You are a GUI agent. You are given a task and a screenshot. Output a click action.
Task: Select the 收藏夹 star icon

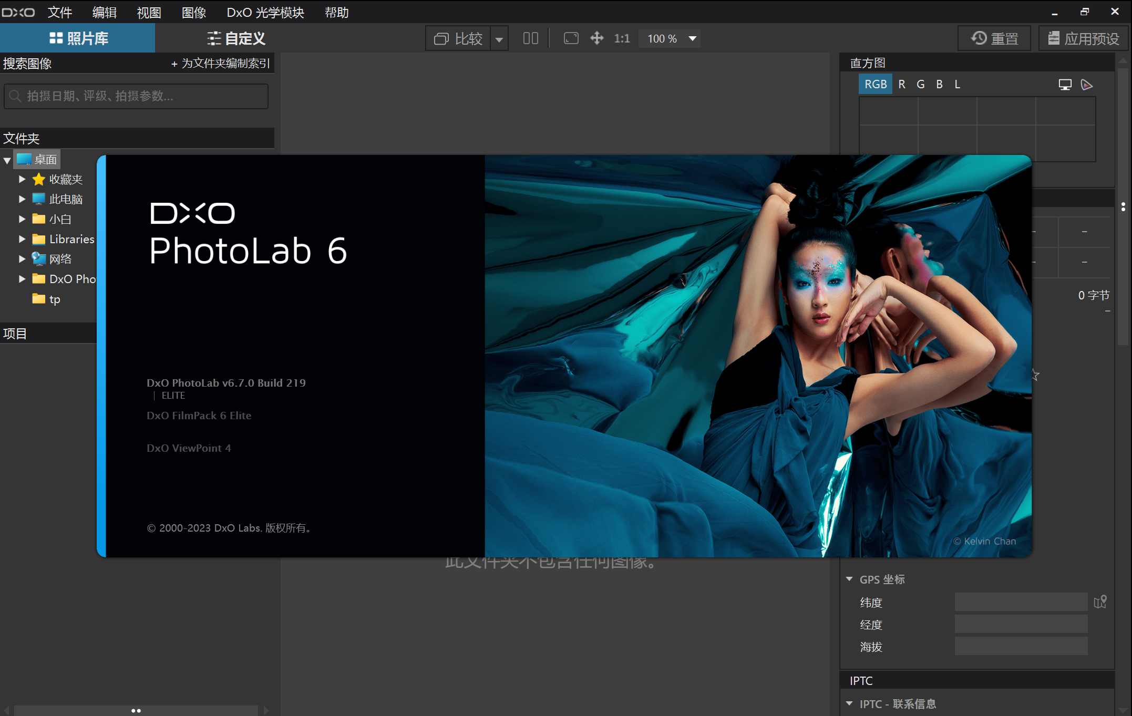pos(38,179)
